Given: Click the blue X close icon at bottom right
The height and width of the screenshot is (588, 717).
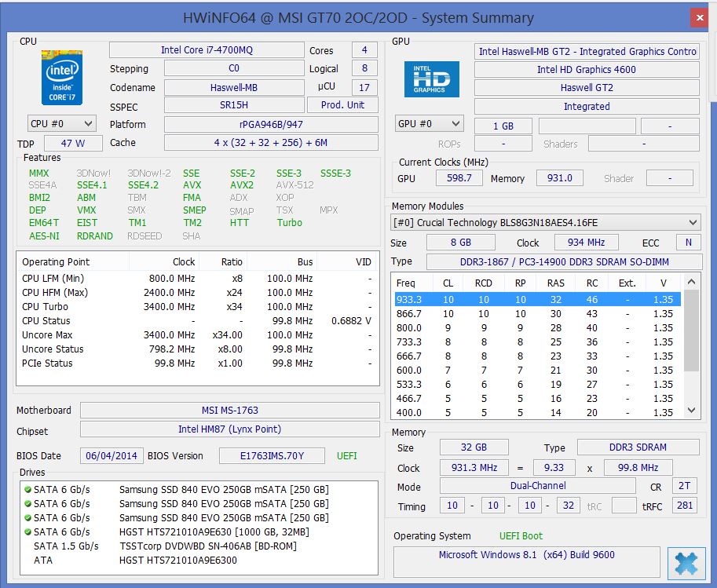Looking at the screenshot, I should [686, 563].
